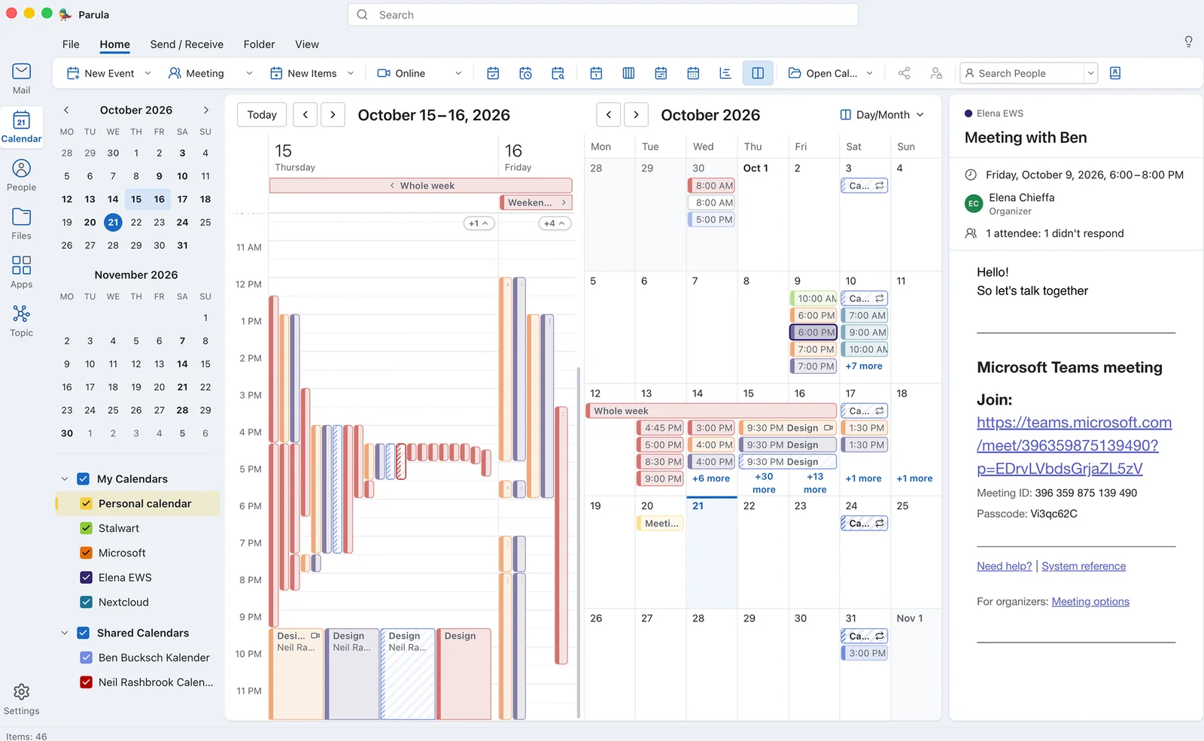Uncheck the Personal calendar checkbox

[x=87, y=504]
